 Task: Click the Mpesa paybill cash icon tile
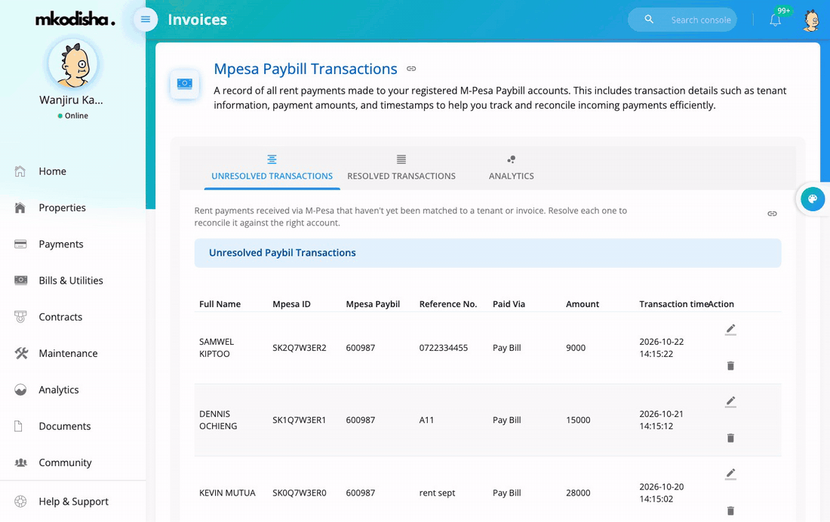[185, 84]
